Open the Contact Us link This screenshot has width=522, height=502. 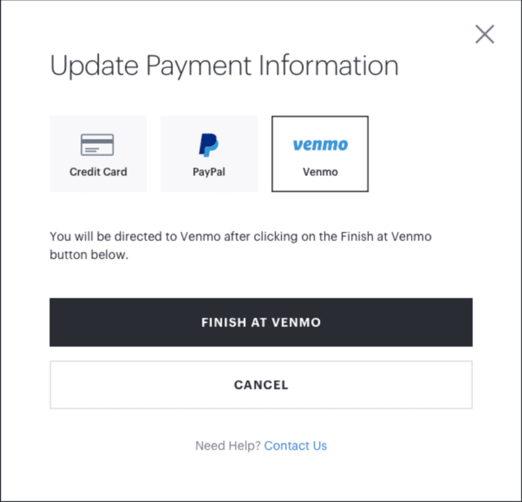[x=296, y=446]
